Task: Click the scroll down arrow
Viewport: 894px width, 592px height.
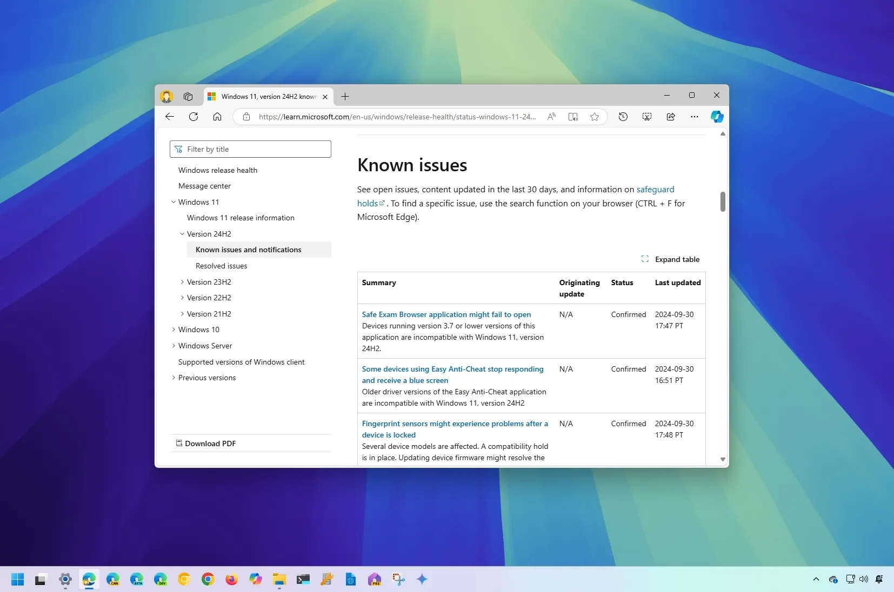Action: (723, 459)
